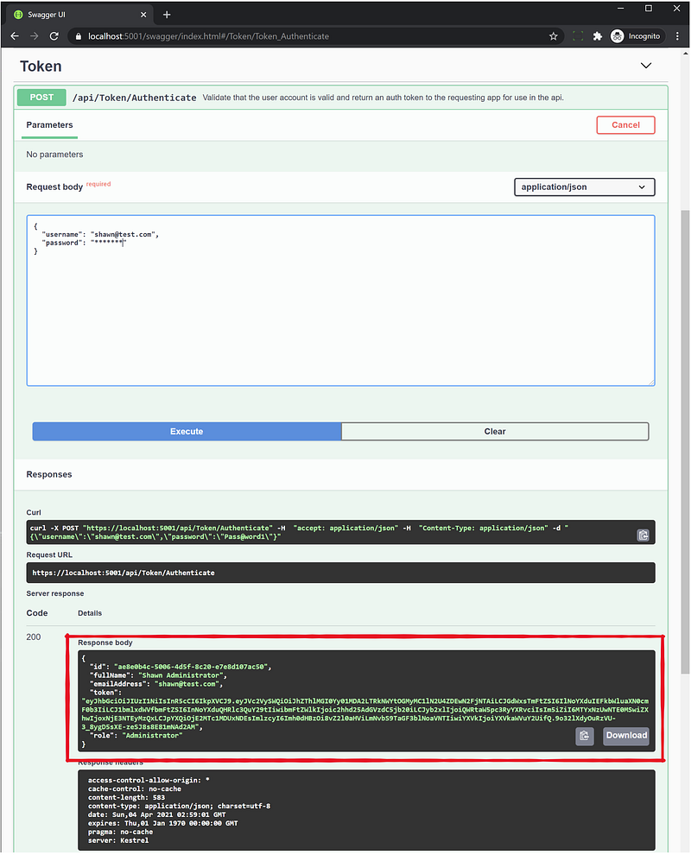Click the role value Administrator
691x855 pixels.
152,736
